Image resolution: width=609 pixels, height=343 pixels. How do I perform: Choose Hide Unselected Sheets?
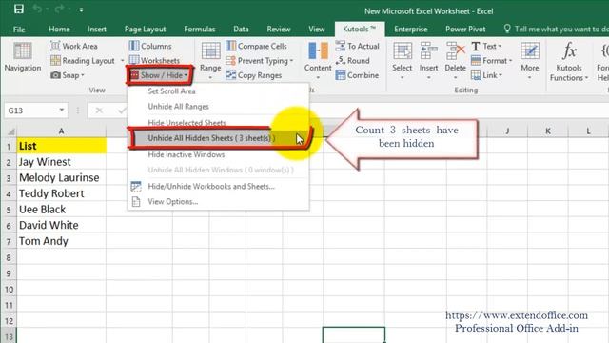pos(219,123)
